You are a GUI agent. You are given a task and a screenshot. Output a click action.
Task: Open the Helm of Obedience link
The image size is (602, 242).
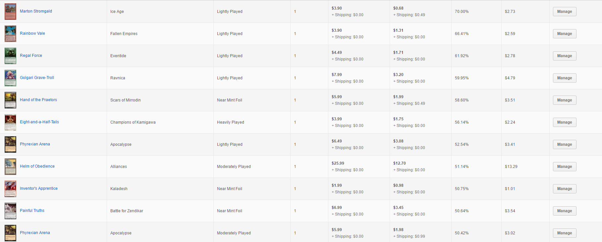point(37,166)
